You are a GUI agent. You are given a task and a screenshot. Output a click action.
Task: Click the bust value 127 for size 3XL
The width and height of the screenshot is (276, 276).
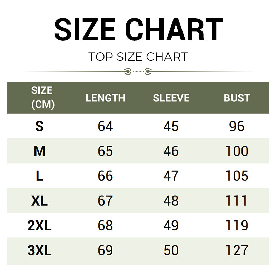click(x=237, y=250)
